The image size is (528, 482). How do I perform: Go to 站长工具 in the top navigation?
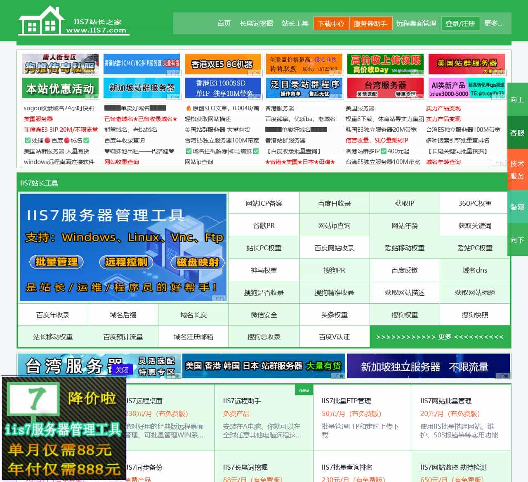tap(295, 23)
